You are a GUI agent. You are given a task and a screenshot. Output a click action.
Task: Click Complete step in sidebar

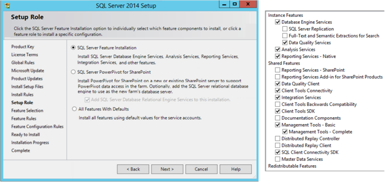21,150
